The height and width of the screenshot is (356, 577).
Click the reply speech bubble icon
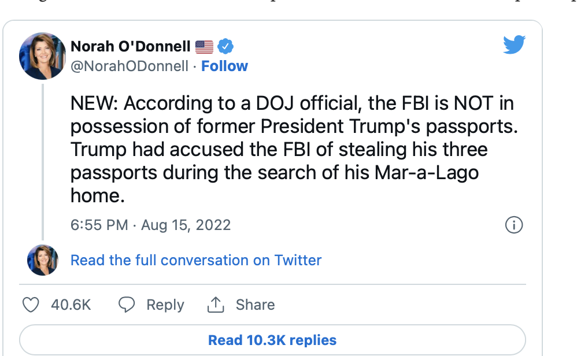click(x=127, y=305)
